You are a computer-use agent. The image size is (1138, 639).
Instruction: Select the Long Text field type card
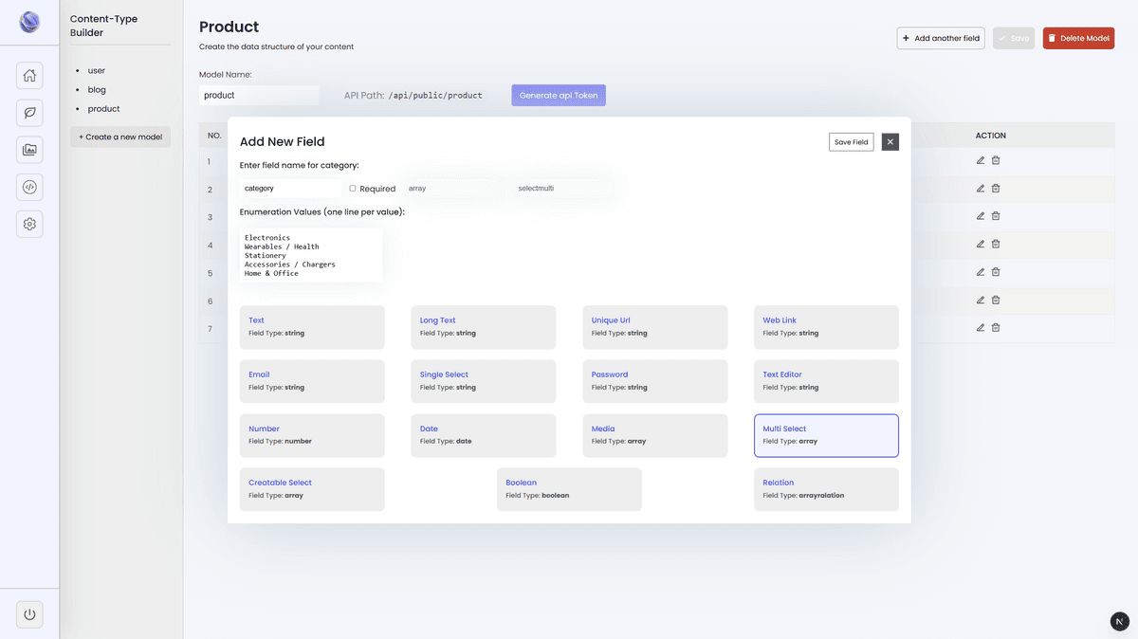(x=484, y=327)
